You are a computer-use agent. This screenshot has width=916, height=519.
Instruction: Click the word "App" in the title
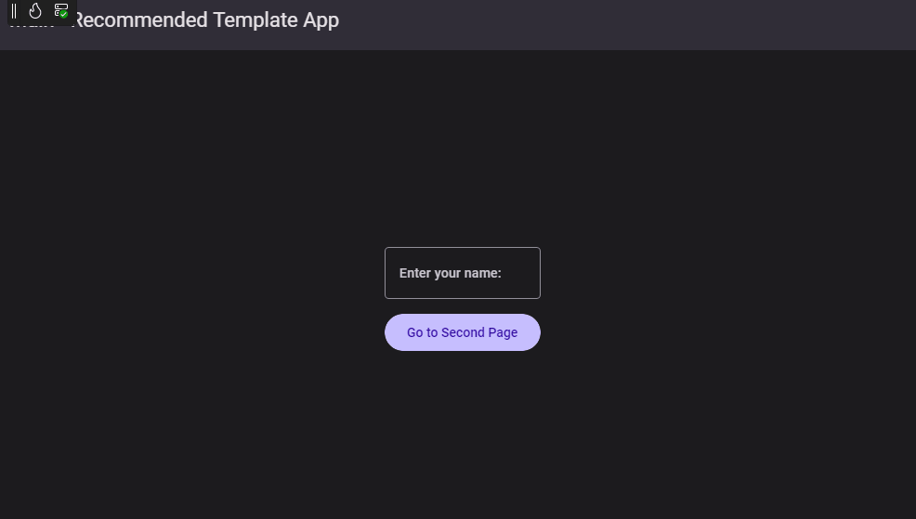pos(321,20)
